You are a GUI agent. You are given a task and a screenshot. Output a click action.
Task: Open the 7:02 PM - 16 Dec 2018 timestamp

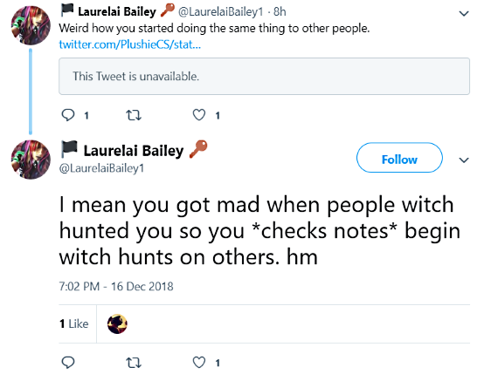(x=116, y=287)
